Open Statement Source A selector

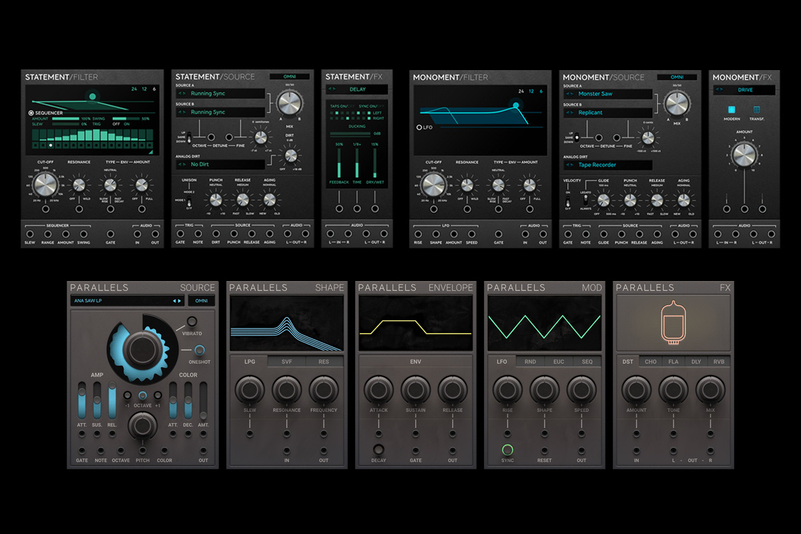[220, 93]
